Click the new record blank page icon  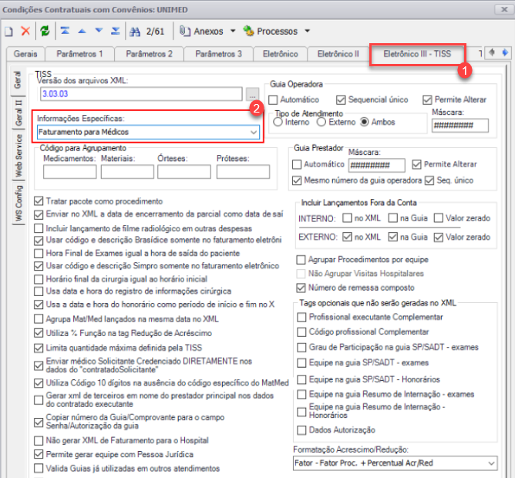[8, 31]
